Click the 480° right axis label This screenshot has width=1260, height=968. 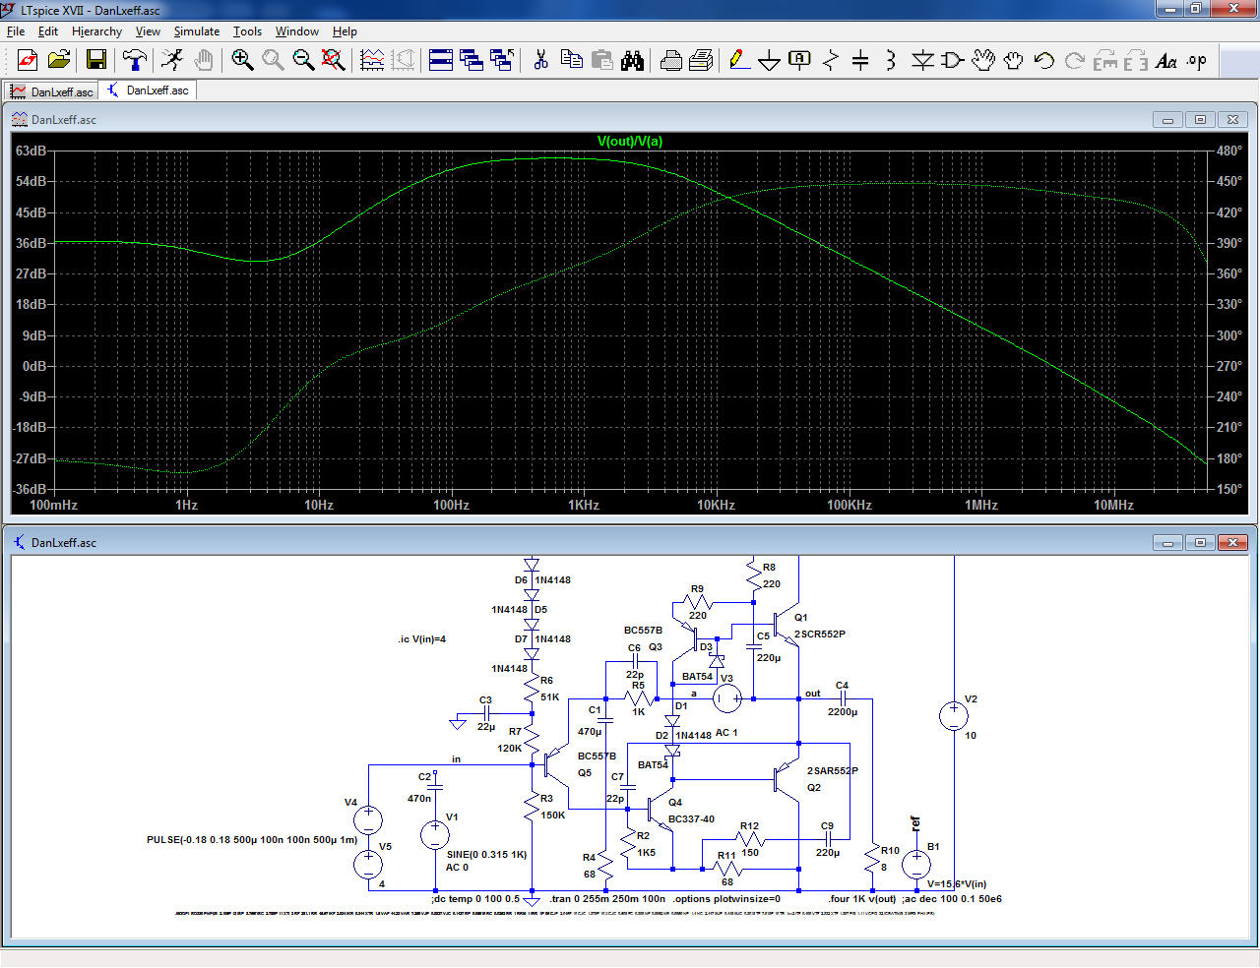[1229, 151]
